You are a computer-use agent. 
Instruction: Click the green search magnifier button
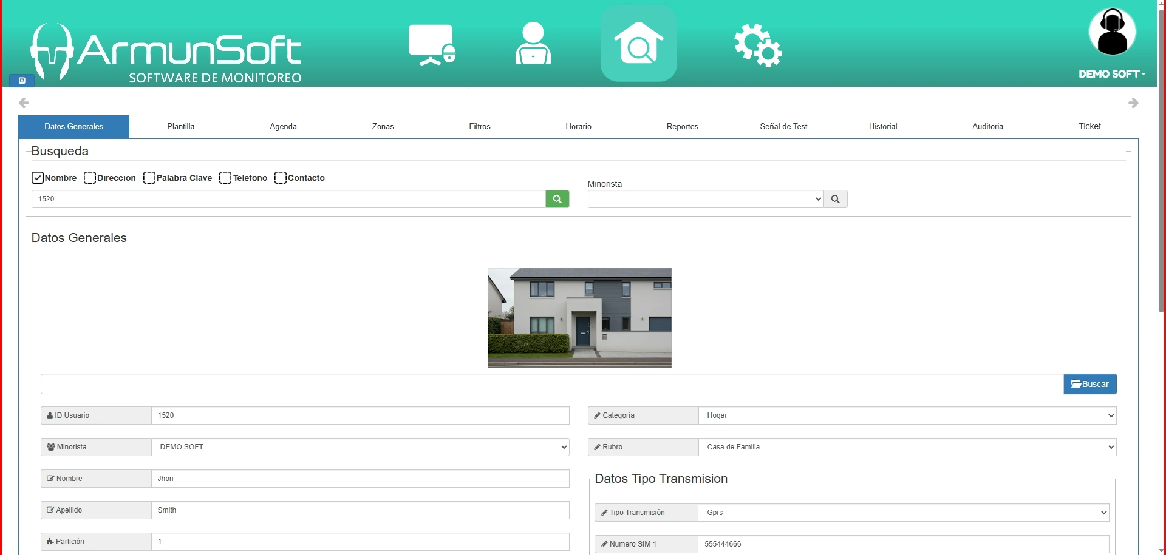pos(557,199)
